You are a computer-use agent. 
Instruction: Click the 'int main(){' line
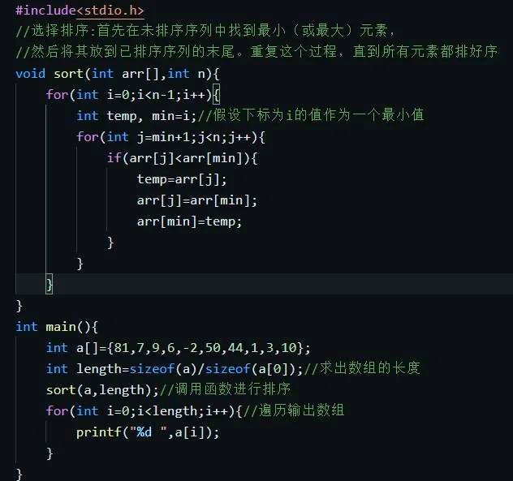click(x=57, y=327)
